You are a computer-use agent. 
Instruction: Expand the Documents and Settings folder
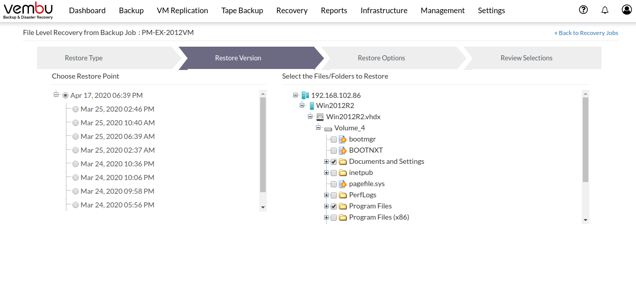(326, 161)
